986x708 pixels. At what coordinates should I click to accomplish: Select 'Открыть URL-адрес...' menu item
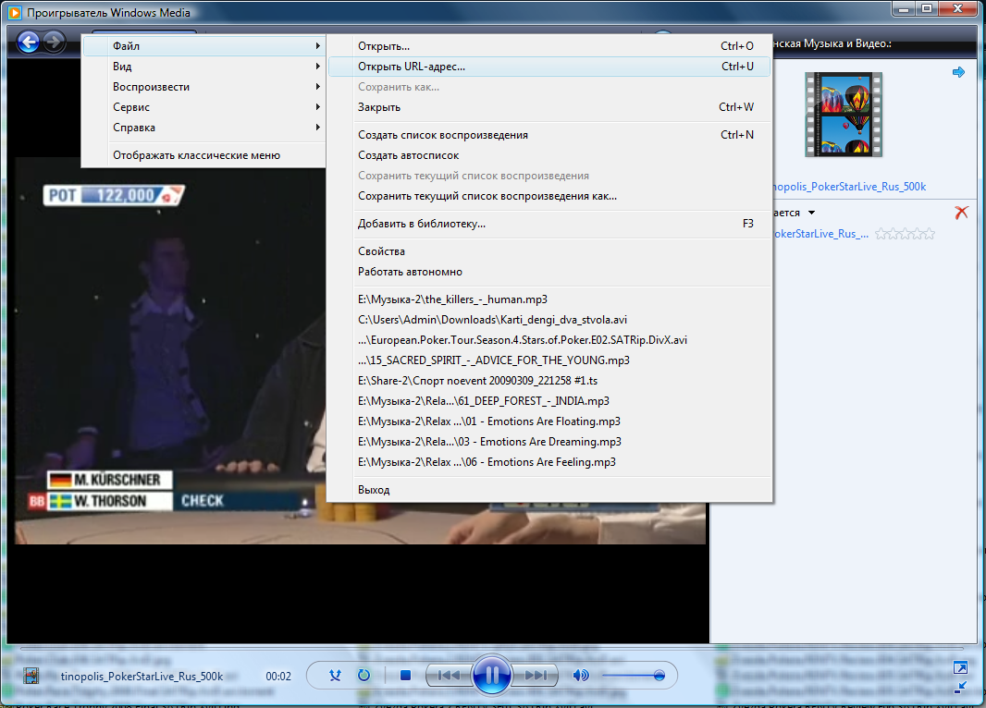pos(412,67)
